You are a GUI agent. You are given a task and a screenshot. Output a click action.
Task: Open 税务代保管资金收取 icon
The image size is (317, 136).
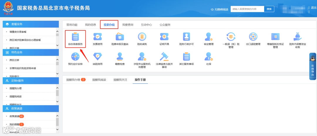coord(297,37)
